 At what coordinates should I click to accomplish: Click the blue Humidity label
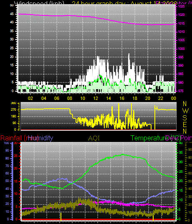tap(40, 138)
